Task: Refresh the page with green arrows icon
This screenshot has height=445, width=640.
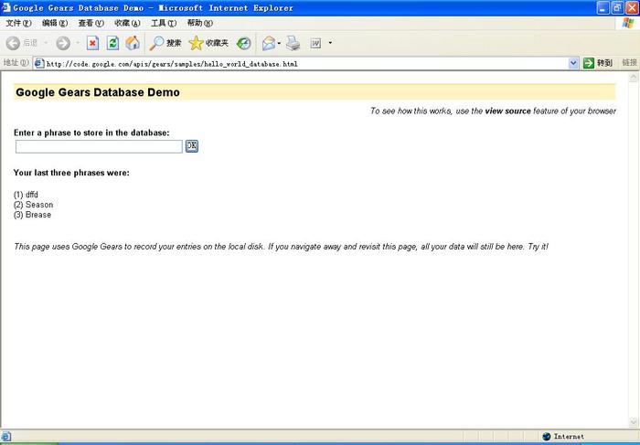Action: pos(112,43)
